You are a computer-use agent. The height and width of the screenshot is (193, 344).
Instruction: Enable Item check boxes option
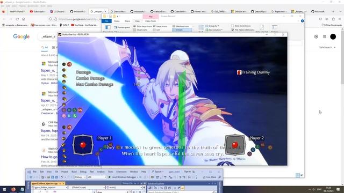241,26
